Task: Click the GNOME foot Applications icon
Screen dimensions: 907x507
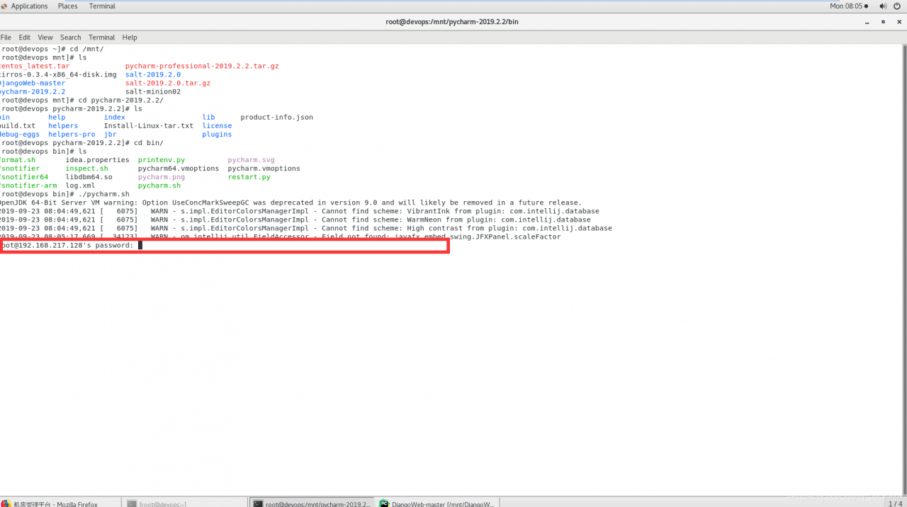Action: [x=4, y=6]
